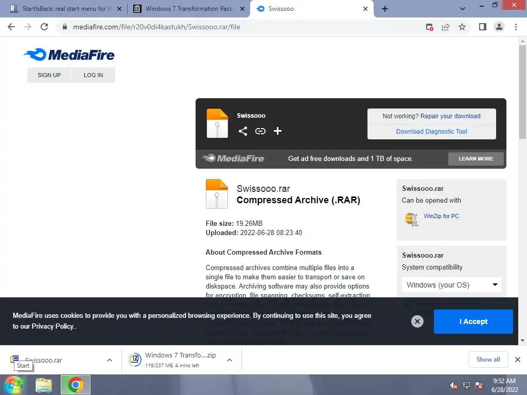
Task: Click the browser back arrow
Action: pyautogui.click(x=11, y=27)
